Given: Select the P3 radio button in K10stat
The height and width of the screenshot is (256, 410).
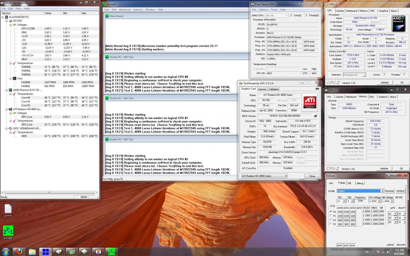Looking at the screenshot, I should coord(331,224).
